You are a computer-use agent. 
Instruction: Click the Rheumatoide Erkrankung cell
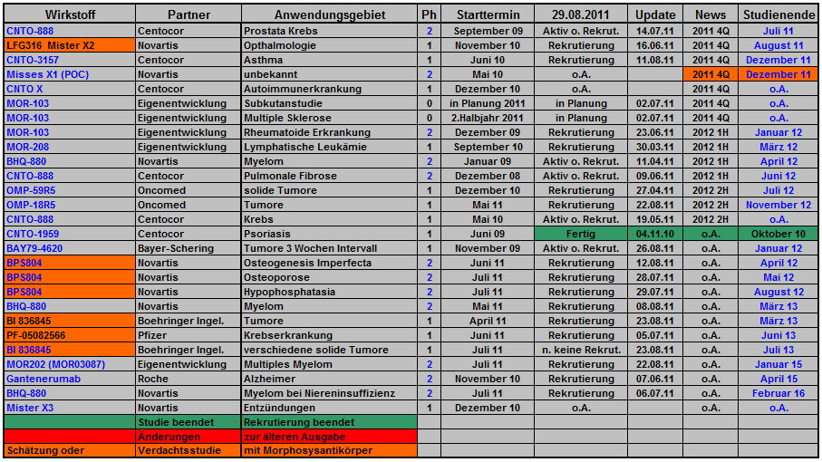(330, 132)
